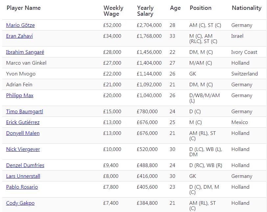Open Pablo Rosario's player link
This screenshot has height=212, width=267.
(22, 187)
